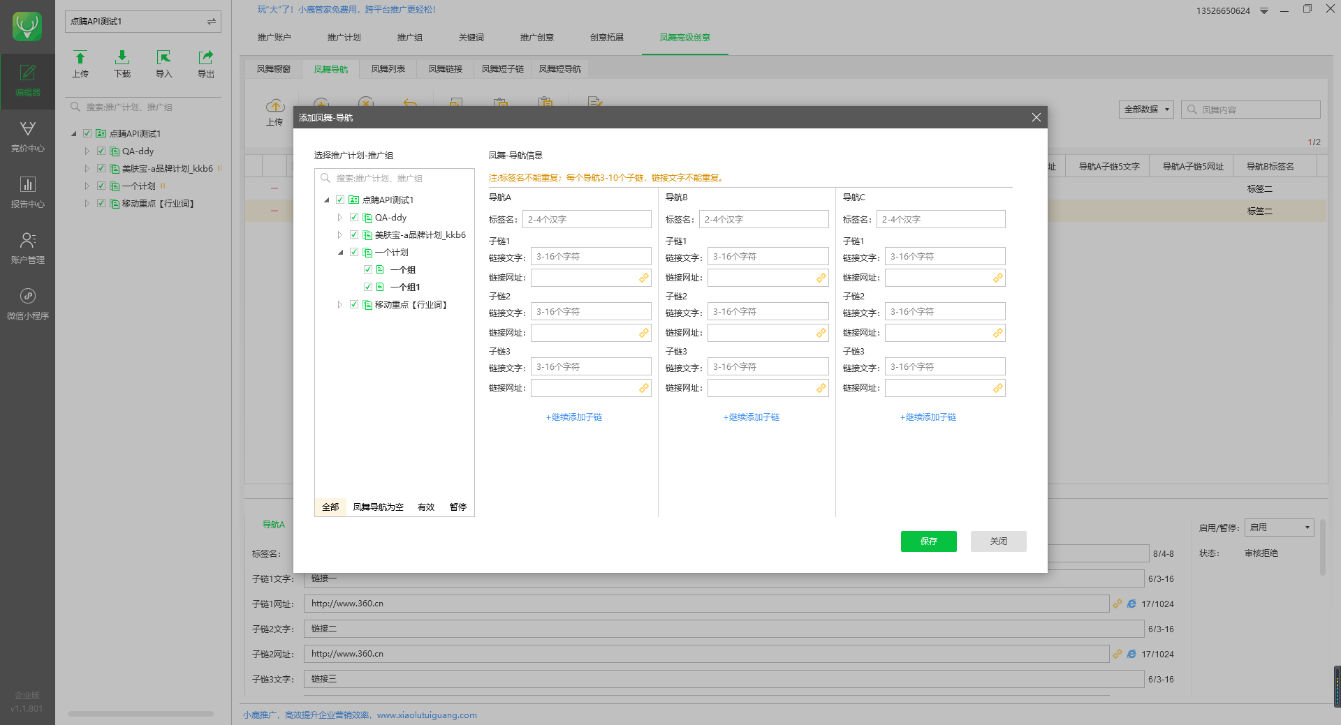Open the 全部数据 dropdown
The image size is (1341, 725).
point(1146,110)
